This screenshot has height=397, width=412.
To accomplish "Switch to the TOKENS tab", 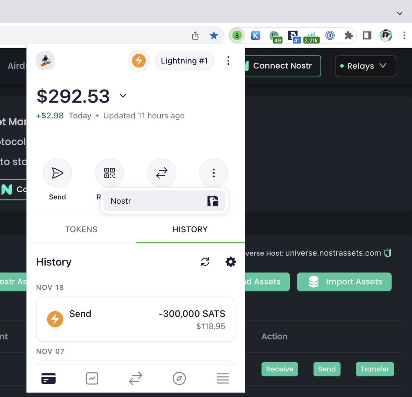I will [x=81, y=229].
